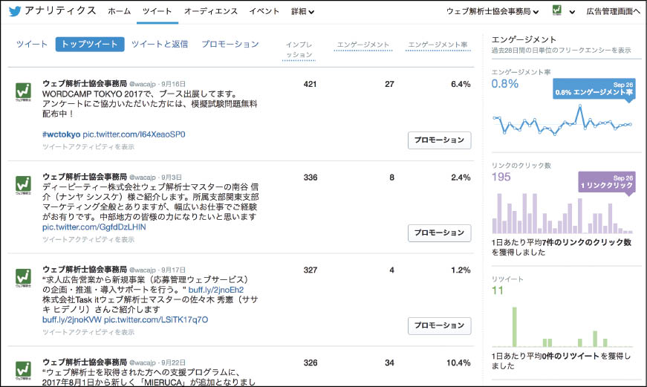Click the engagement rate line chart
Viewport: 647px width, 387px height.
[562, 120]
